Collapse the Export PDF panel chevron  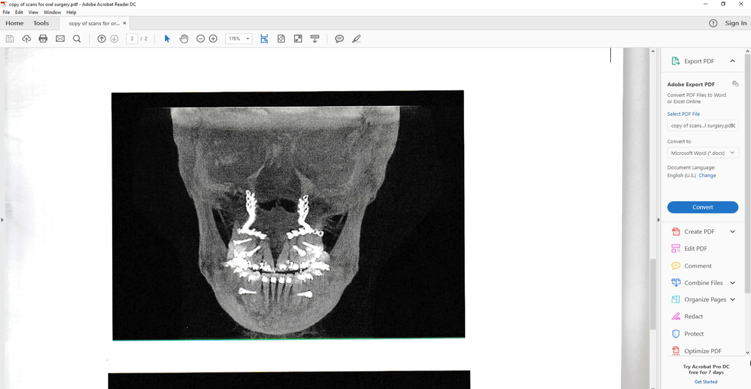pyautogui.click(x=732, y=61)
